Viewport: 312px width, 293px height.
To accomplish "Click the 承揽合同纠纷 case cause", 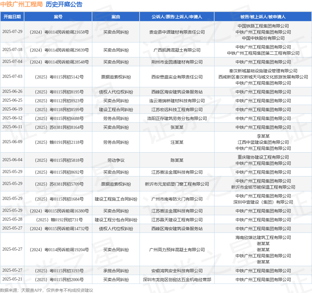I will pyautogui.click(x=116, y=271).
